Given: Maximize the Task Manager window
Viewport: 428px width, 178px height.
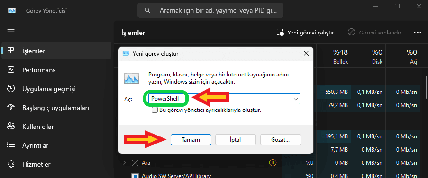Looking at the screenshot, I should [x=397, y=6].
